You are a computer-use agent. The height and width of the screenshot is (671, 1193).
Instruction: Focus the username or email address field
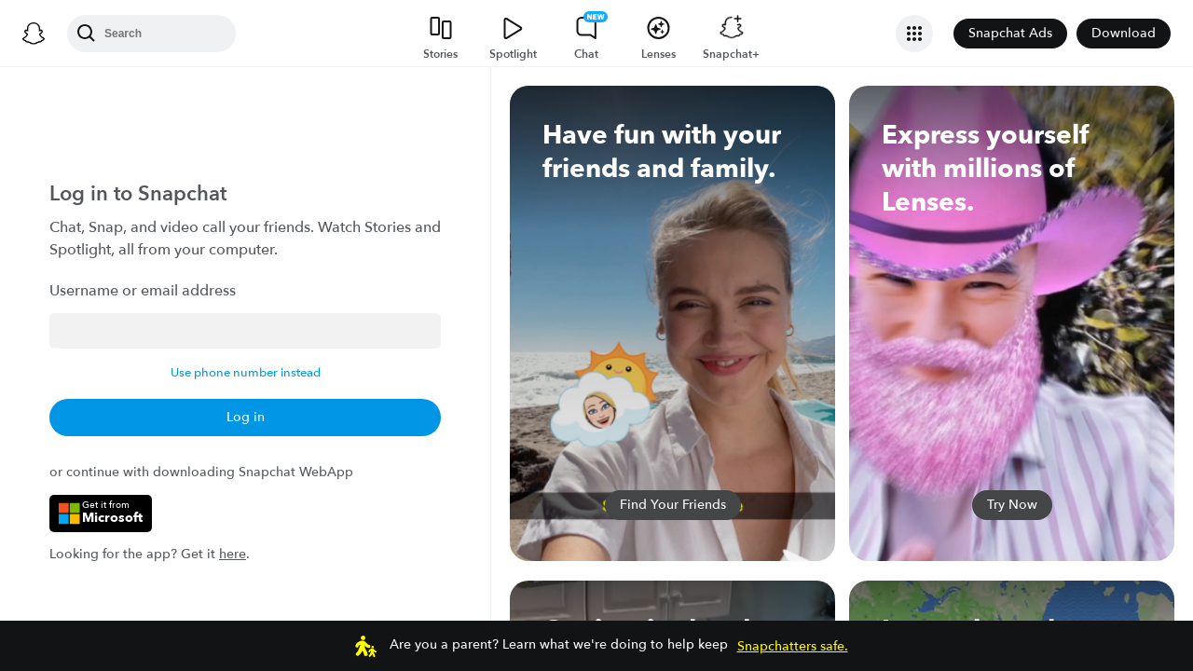tap(245, 331)
